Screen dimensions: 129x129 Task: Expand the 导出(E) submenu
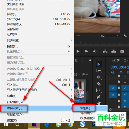[40, 96]
